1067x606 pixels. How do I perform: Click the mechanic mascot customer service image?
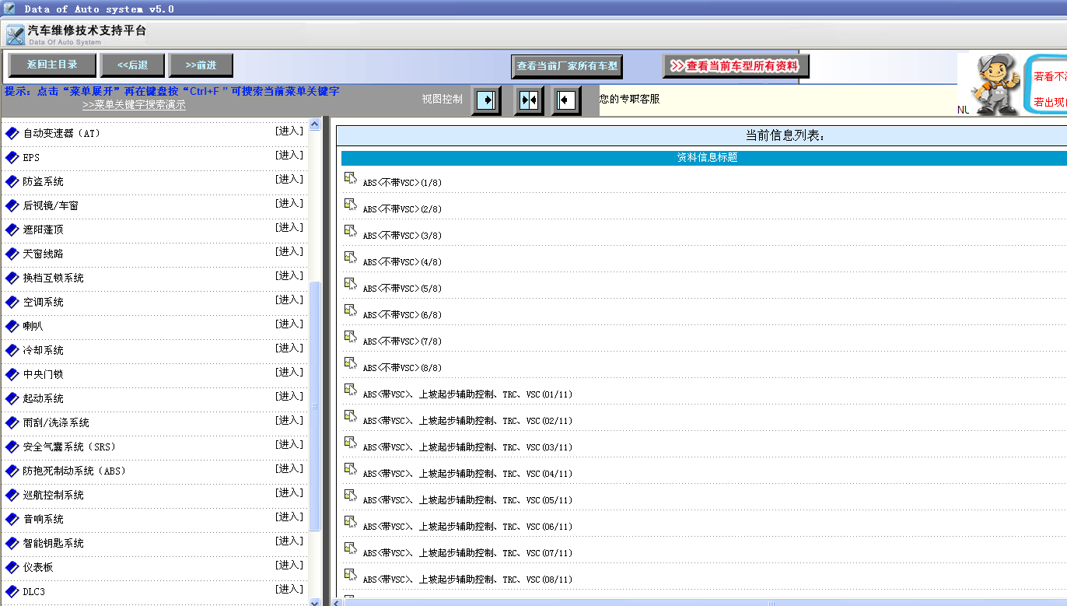(x=995, y=85)
